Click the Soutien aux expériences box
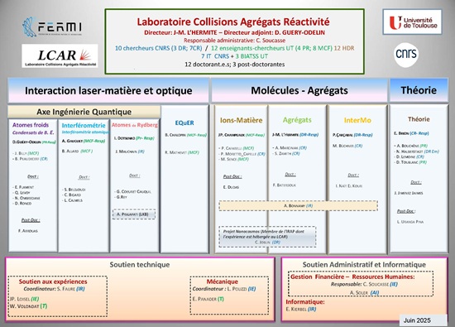 (x=58, y=296)
